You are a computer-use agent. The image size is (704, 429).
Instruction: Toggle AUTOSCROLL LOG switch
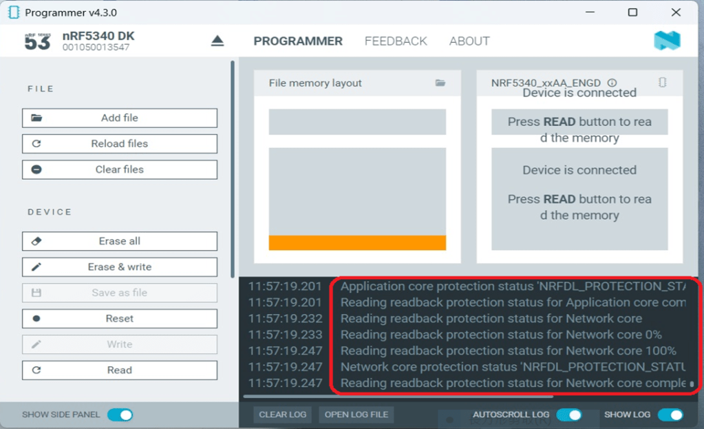tap(569, 415)
